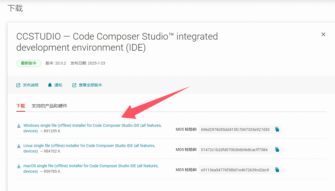Click the external-link icon beside 发布说明

click(18, 85)
